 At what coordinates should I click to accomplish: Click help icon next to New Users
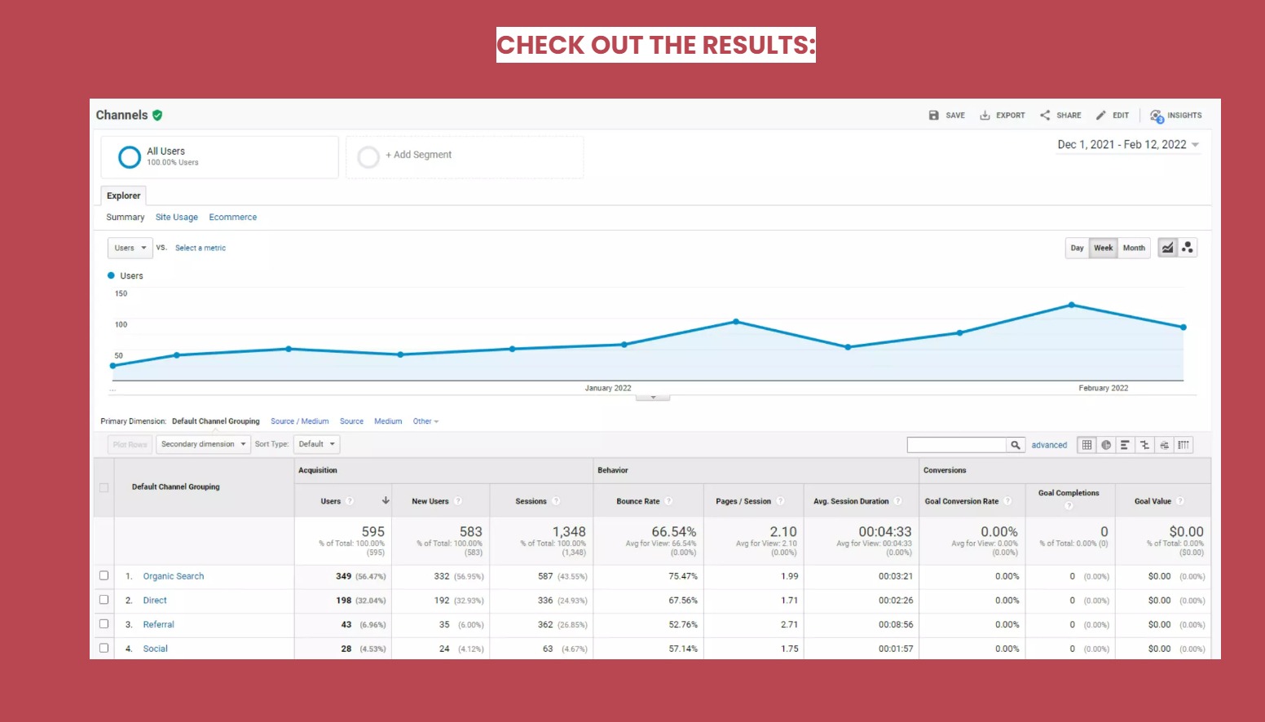[x=458, y=501]
